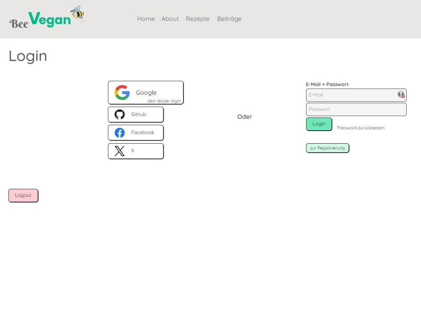Click the BeeVegan logo
The image size is (421, 315).
(x=47, y=18)
